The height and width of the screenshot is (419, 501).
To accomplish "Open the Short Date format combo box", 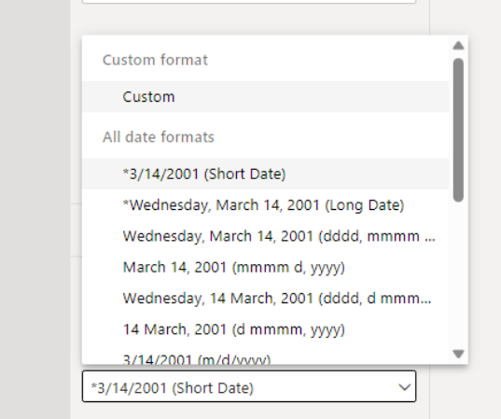I will click(249, 386).
